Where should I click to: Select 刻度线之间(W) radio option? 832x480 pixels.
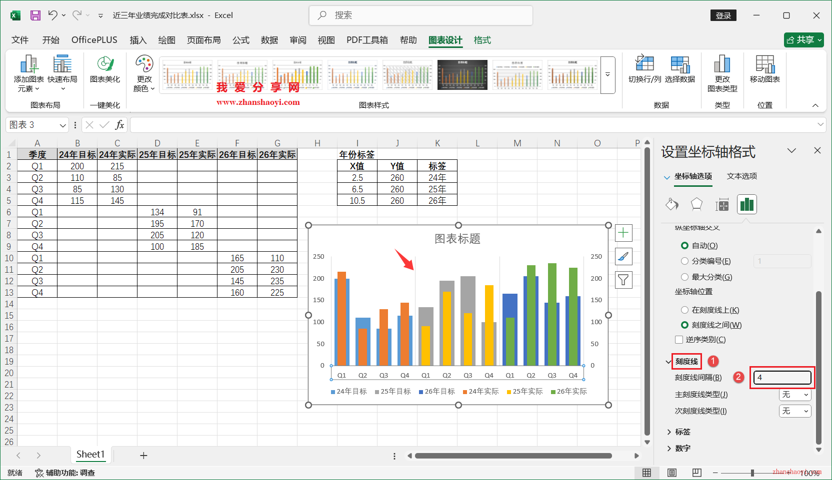click(x=684, y=325)
